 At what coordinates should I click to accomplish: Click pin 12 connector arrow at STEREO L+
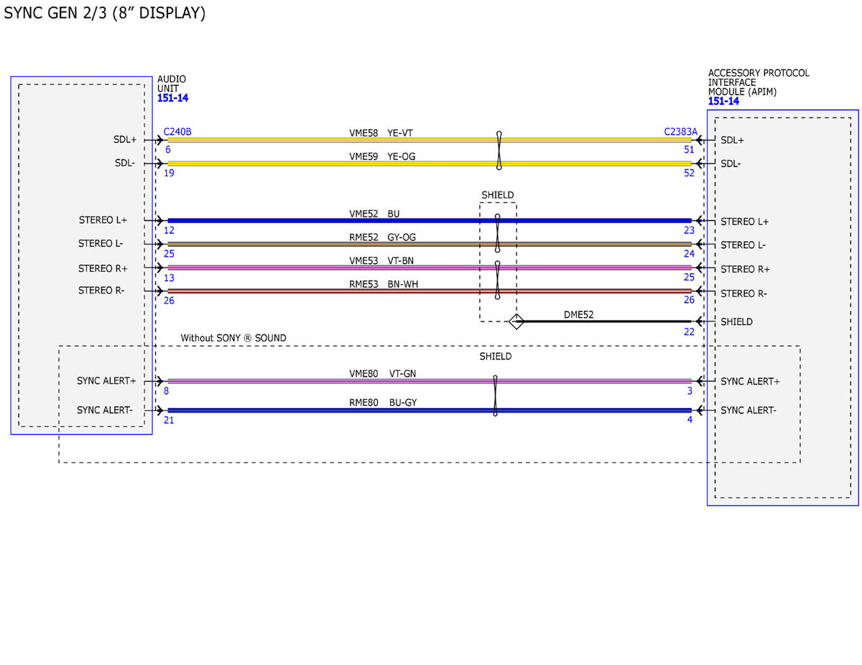[159, 221]
